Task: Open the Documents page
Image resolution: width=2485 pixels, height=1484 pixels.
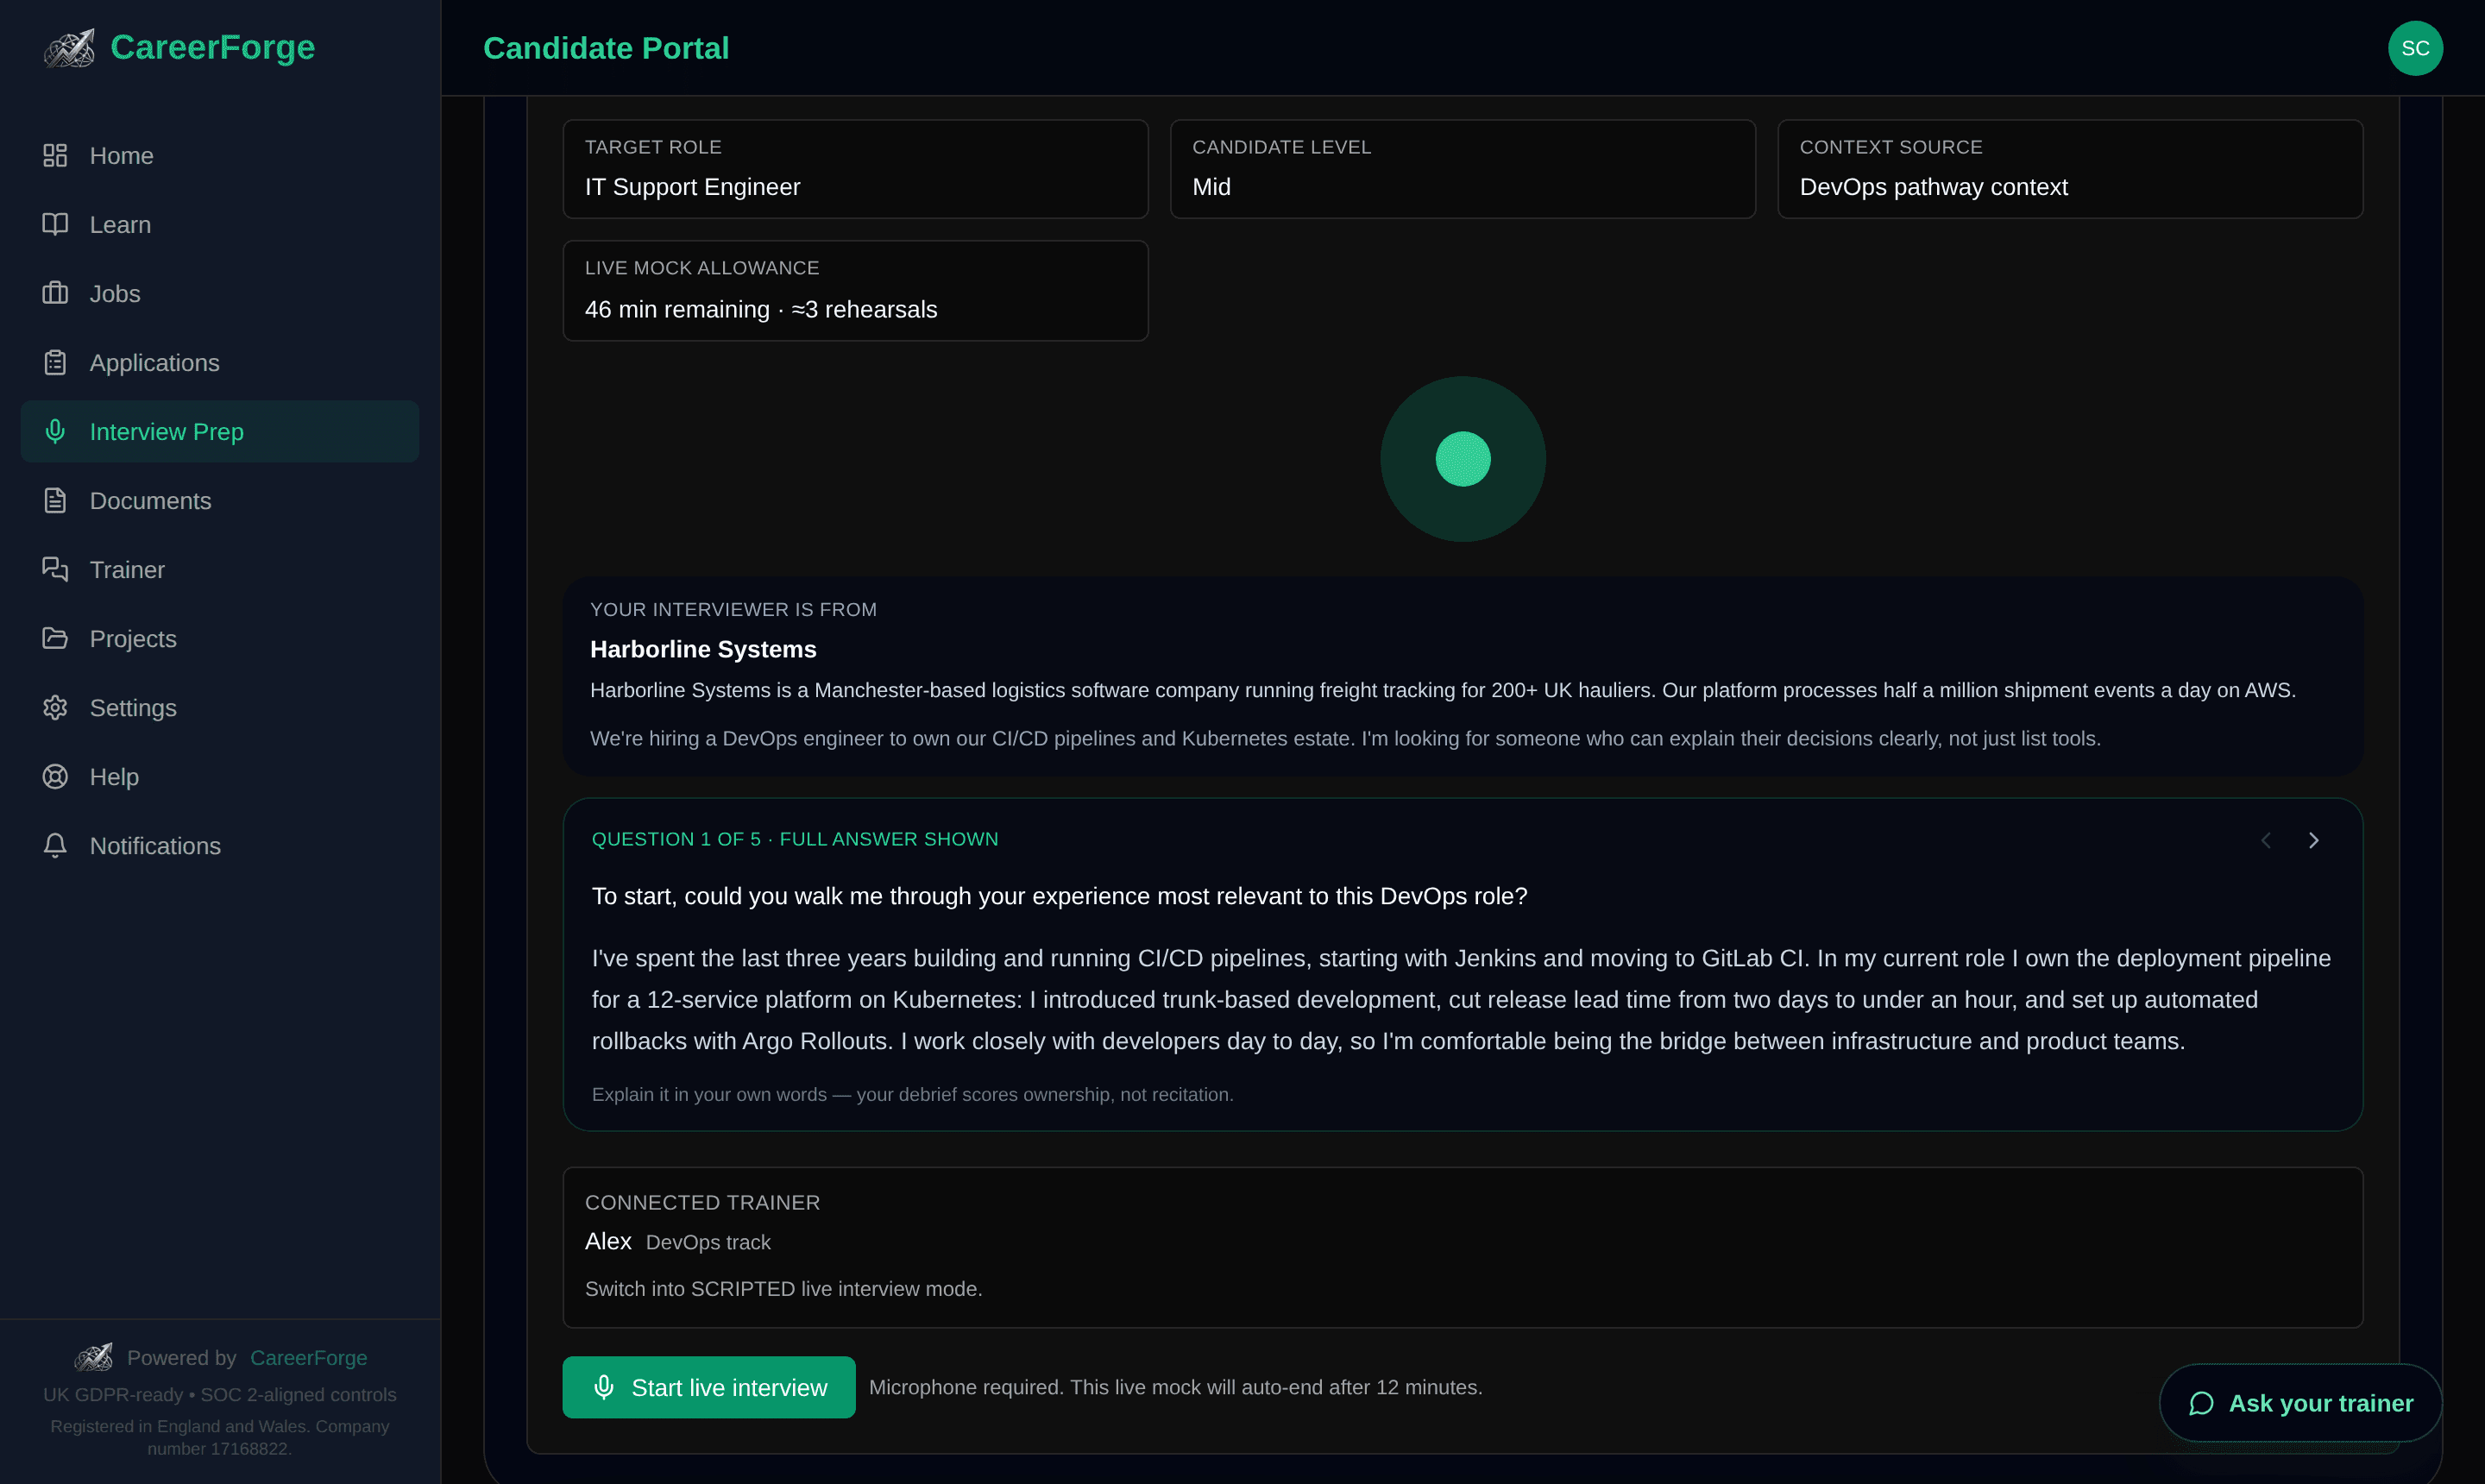Action: (x=220, y=501)
